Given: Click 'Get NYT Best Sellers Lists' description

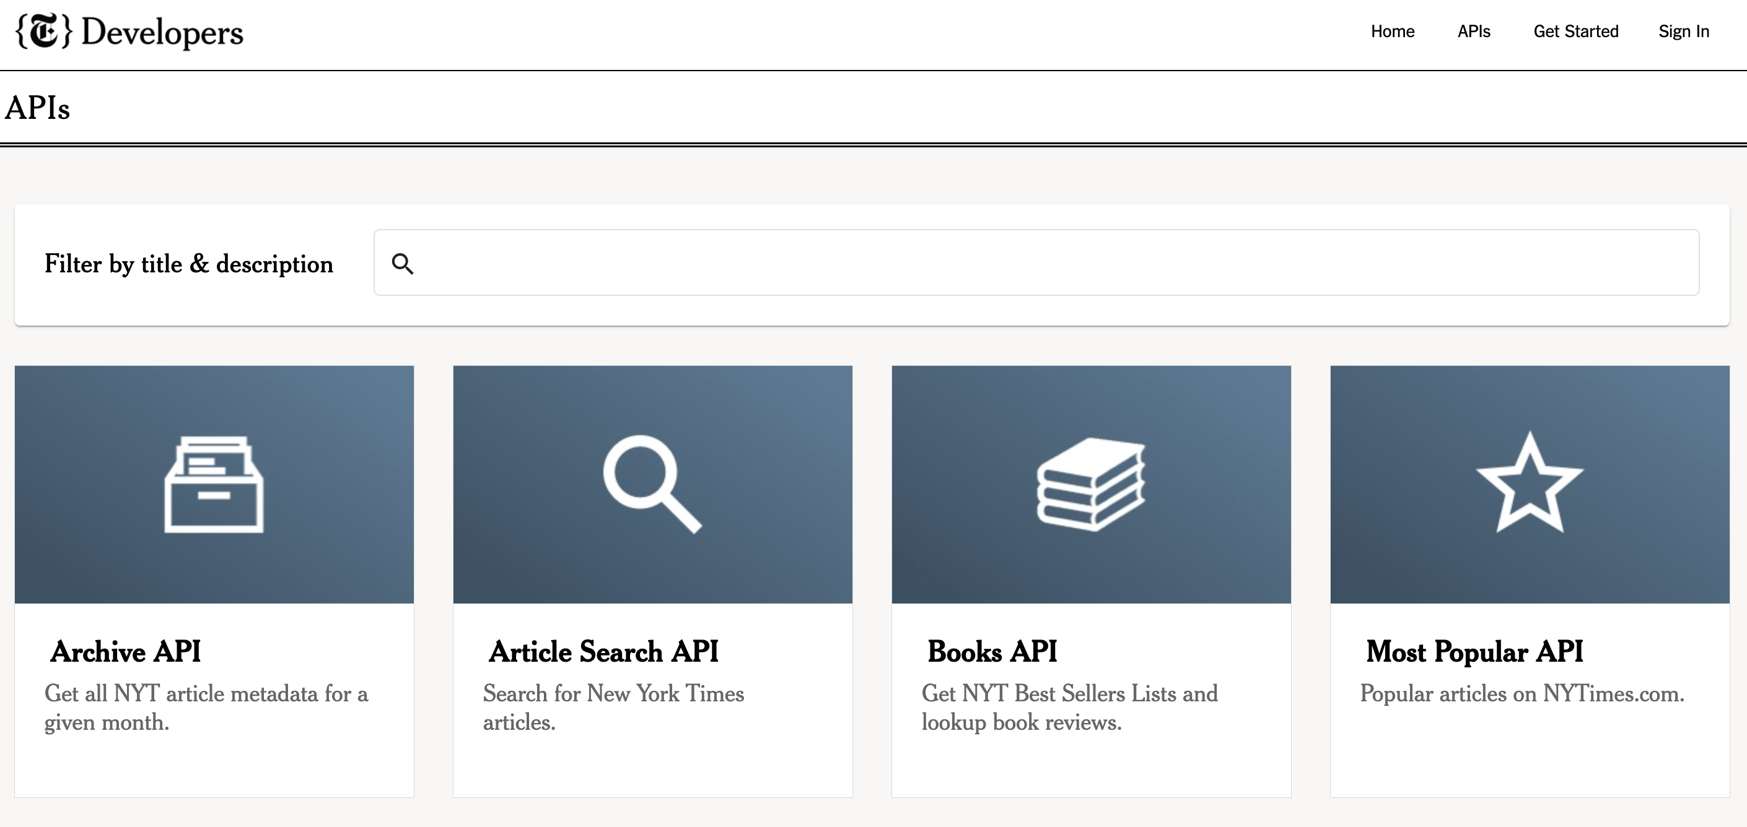Looking at the screenshot, I should [x=1069, y=708].
